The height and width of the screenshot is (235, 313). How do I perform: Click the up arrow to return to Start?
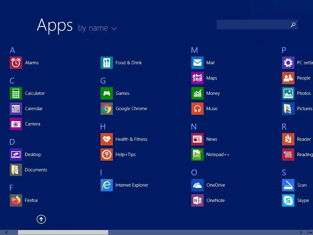[x=41, y=219]
